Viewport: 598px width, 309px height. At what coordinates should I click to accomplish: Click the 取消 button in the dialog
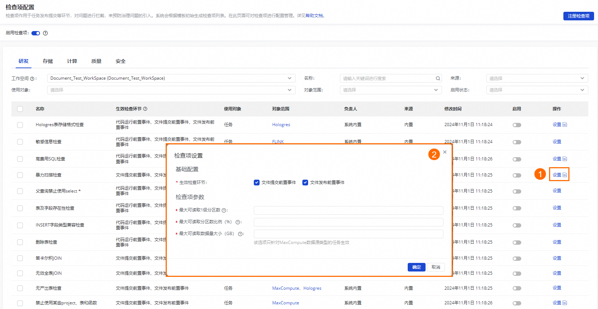(x=436, y=267)
